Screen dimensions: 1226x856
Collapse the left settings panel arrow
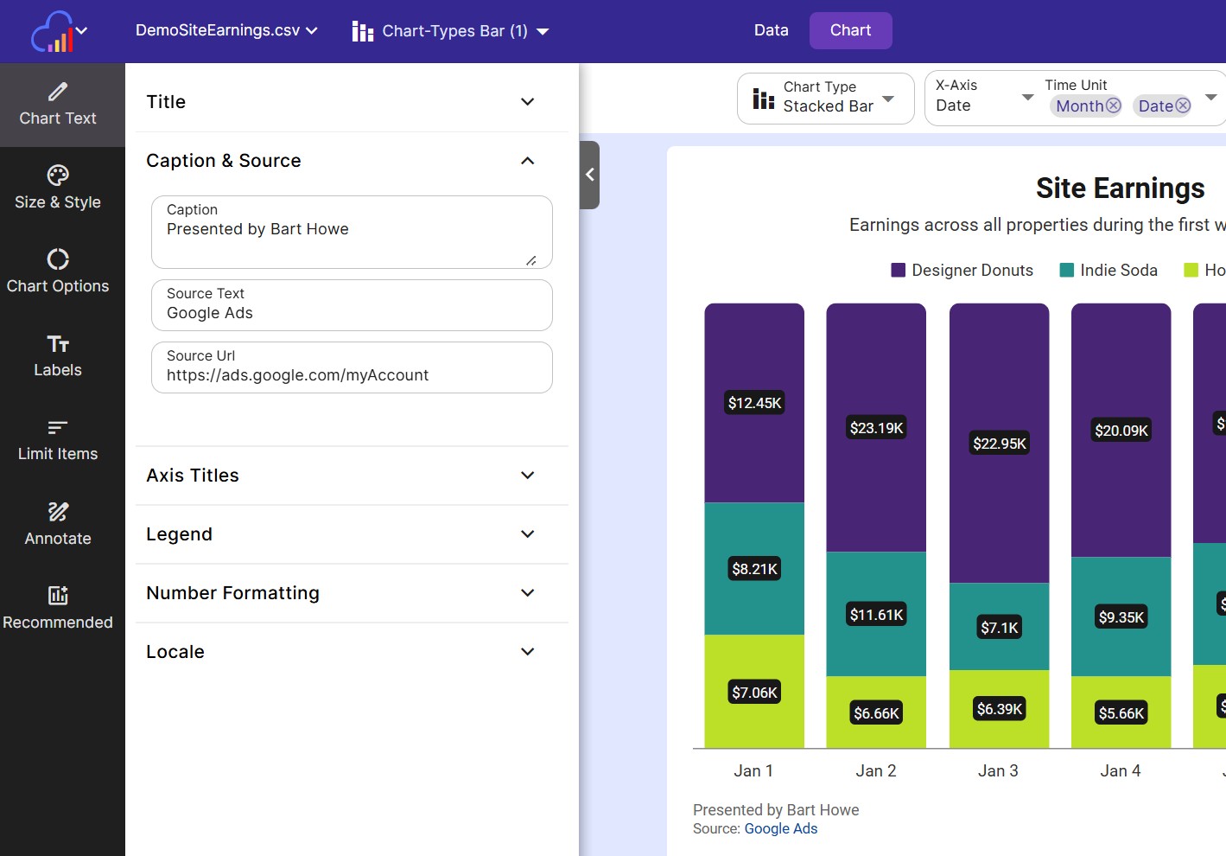(x=589, y=175)
